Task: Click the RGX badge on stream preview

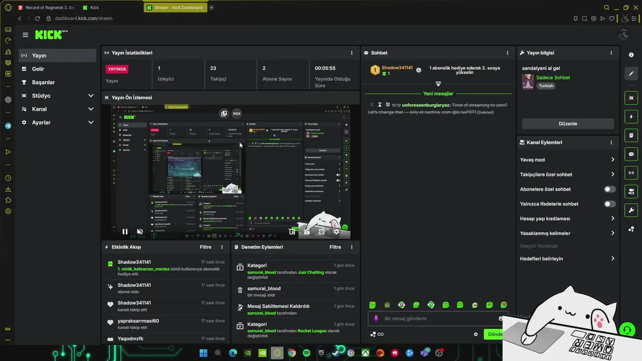Action: 237,114
